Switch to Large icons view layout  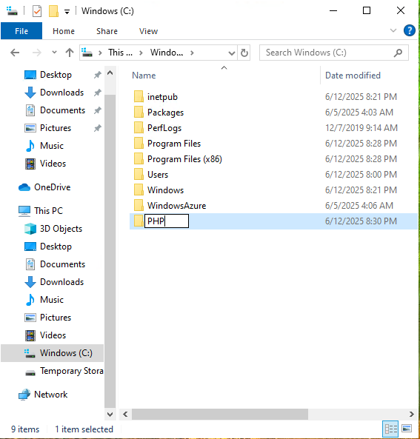click(x=407, y=429)
